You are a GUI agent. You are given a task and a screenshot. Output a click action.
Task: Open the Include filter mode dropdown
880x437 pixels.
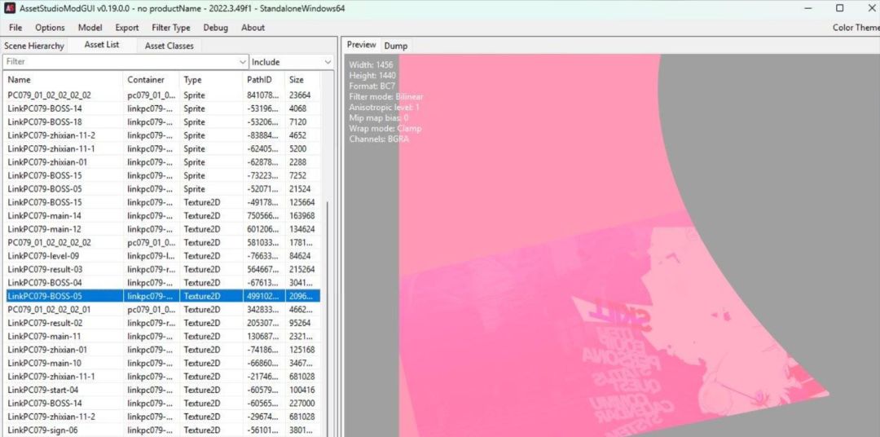[x=291, y=62]
